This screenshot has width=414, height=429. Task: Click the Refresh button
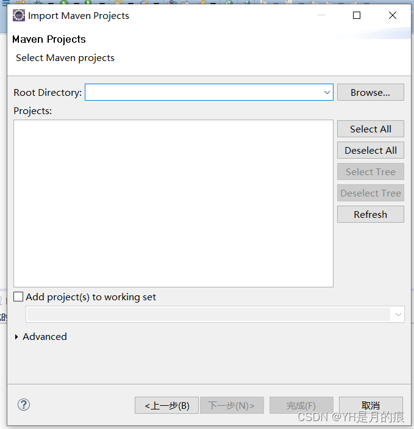[370, 214]
